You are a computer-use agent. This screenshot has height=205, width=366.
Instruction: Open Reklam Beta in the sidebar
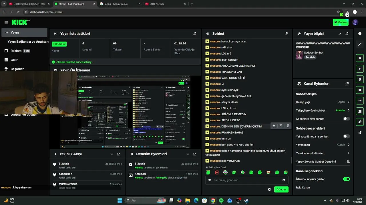24,51
